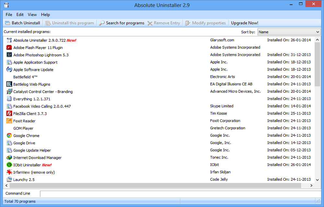324x207 pixels.
Task: Click the horizontal scrollbar right arrow
Action: [311, 186]
